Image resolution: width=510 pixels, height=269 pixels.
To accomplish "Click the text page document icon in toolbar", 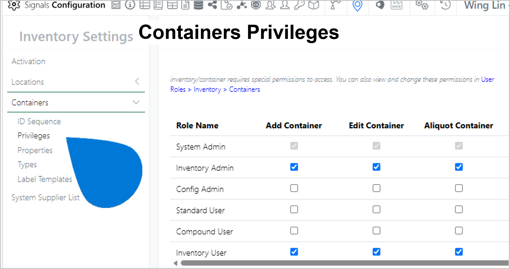I will [185, 5].
